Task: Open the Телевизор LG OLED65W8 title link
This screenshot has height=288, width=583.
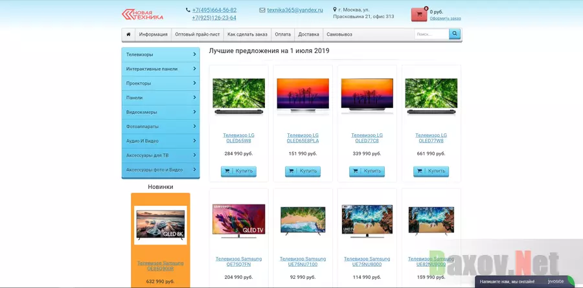Action: [238, 138]
